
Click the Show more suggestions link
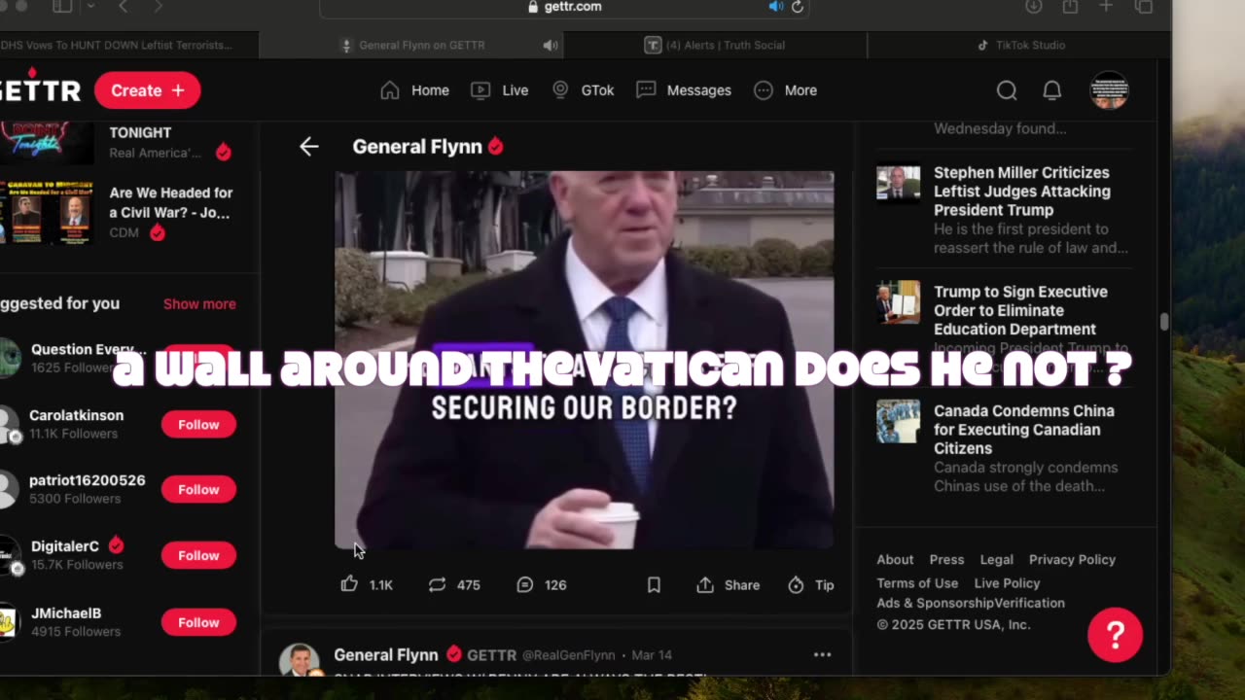(x=199, y=303)
